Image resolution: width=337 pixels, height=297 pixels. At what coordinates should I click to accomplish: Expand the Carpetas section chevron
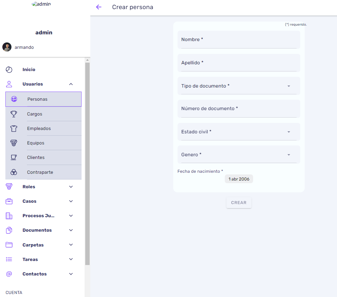71,245
